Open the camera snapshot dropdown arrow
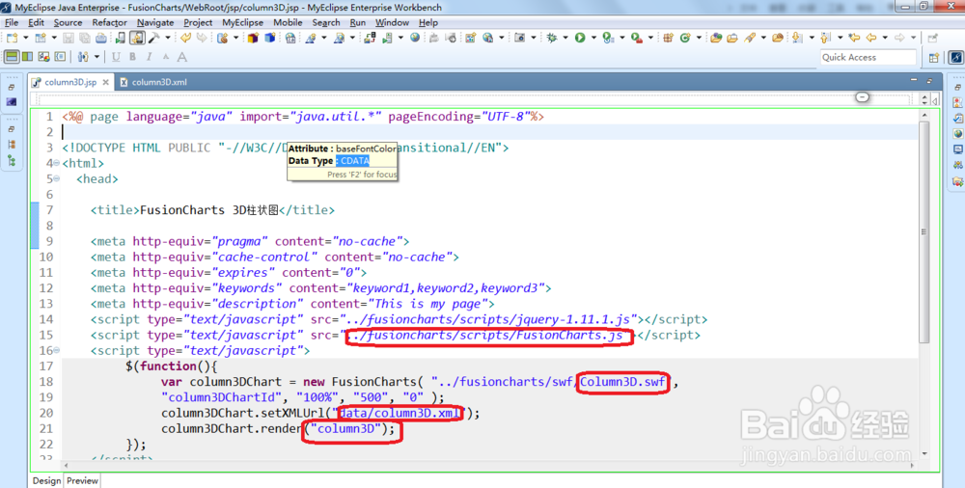Viewport: 965px width, 488px height. [534, 38]
